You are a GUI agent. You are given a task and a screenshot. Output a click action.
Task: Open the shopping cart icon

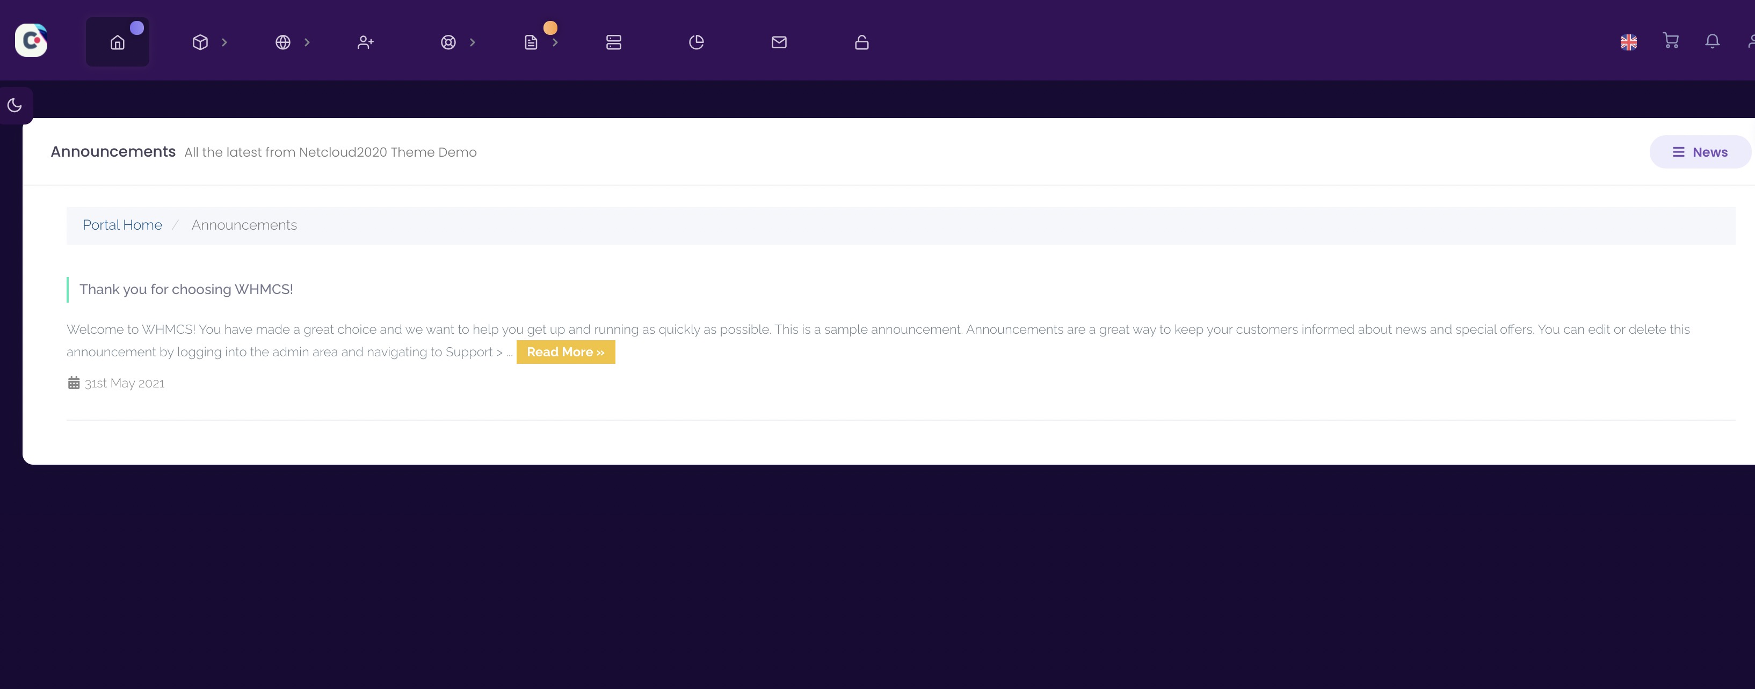point(1671,41)
